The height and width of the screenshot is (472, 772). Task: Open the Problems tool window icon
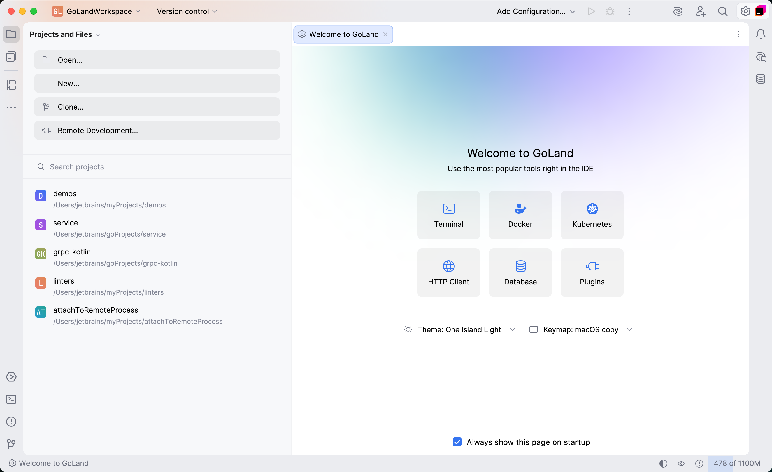pyautogui.click(x=11, y=422)
